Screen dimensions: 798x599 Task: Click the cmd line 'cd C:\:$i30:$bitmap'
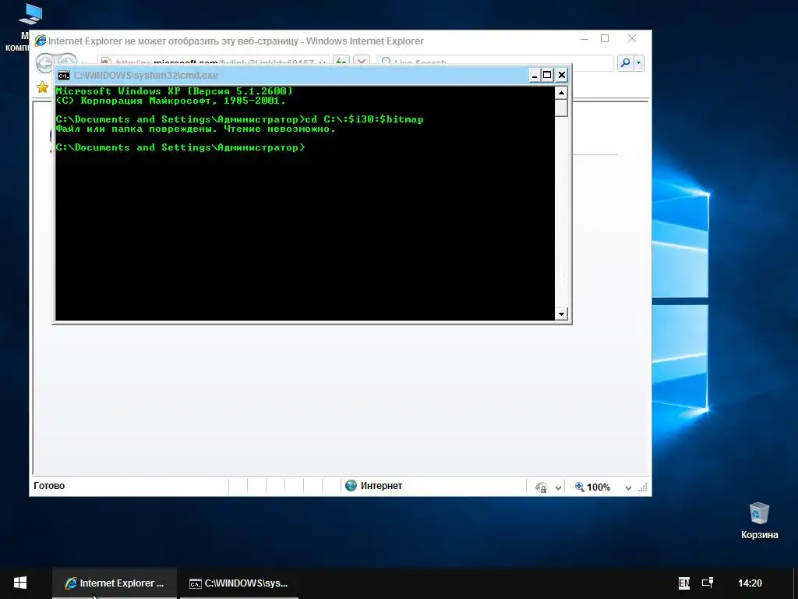pos(364,119)
